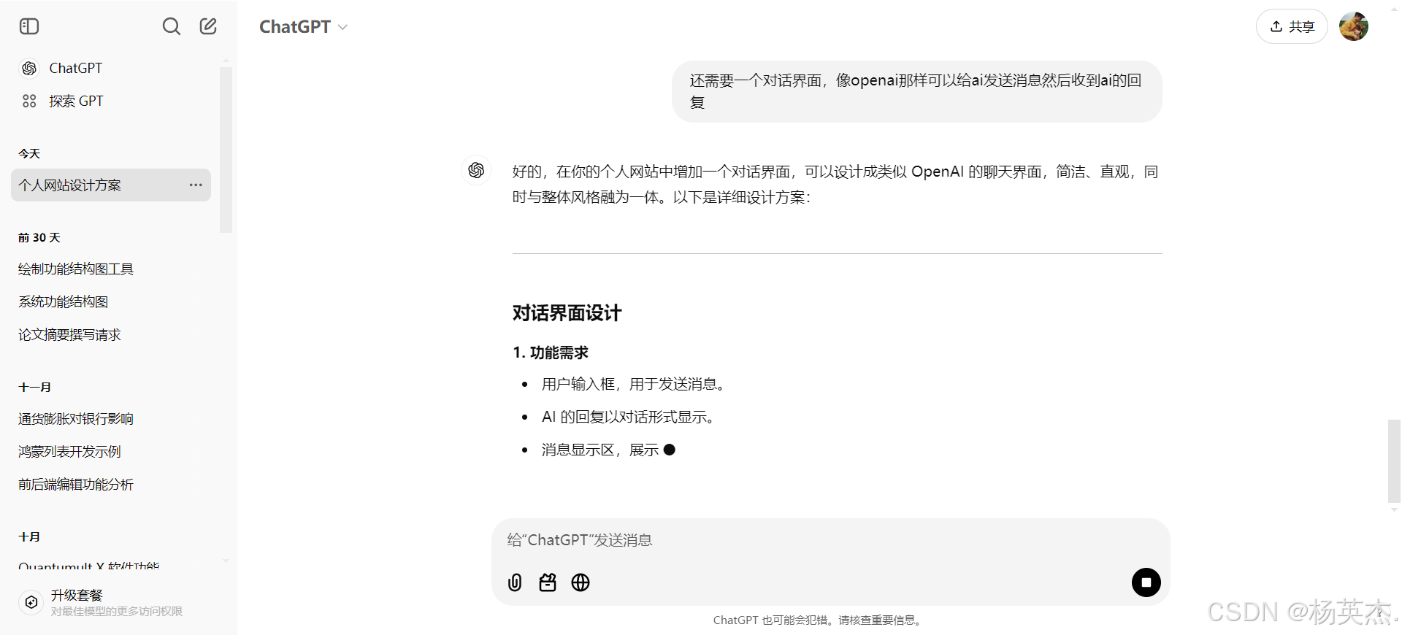Viewport: 1402px width, 635px height.
Task: Click the 1. 功能需求 subheading
Action: tap(551, 353)
